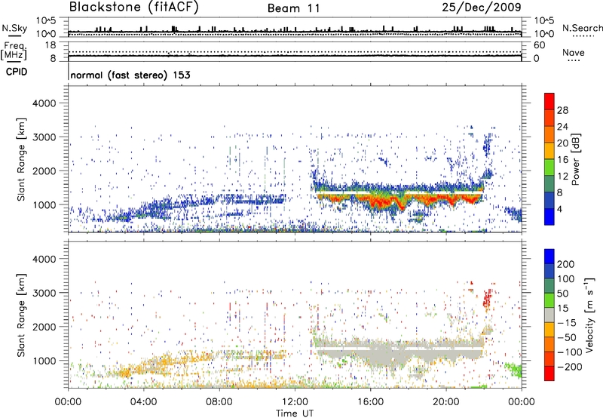Click the date '25/Dec/2009'
Viewport: 603px width, 418px height.
pyautogui.click(x=482, y=8)
